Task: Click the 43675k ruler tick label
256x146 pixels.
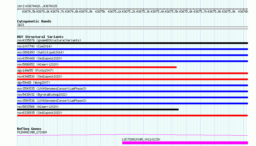Action: (x=100, y=11)
